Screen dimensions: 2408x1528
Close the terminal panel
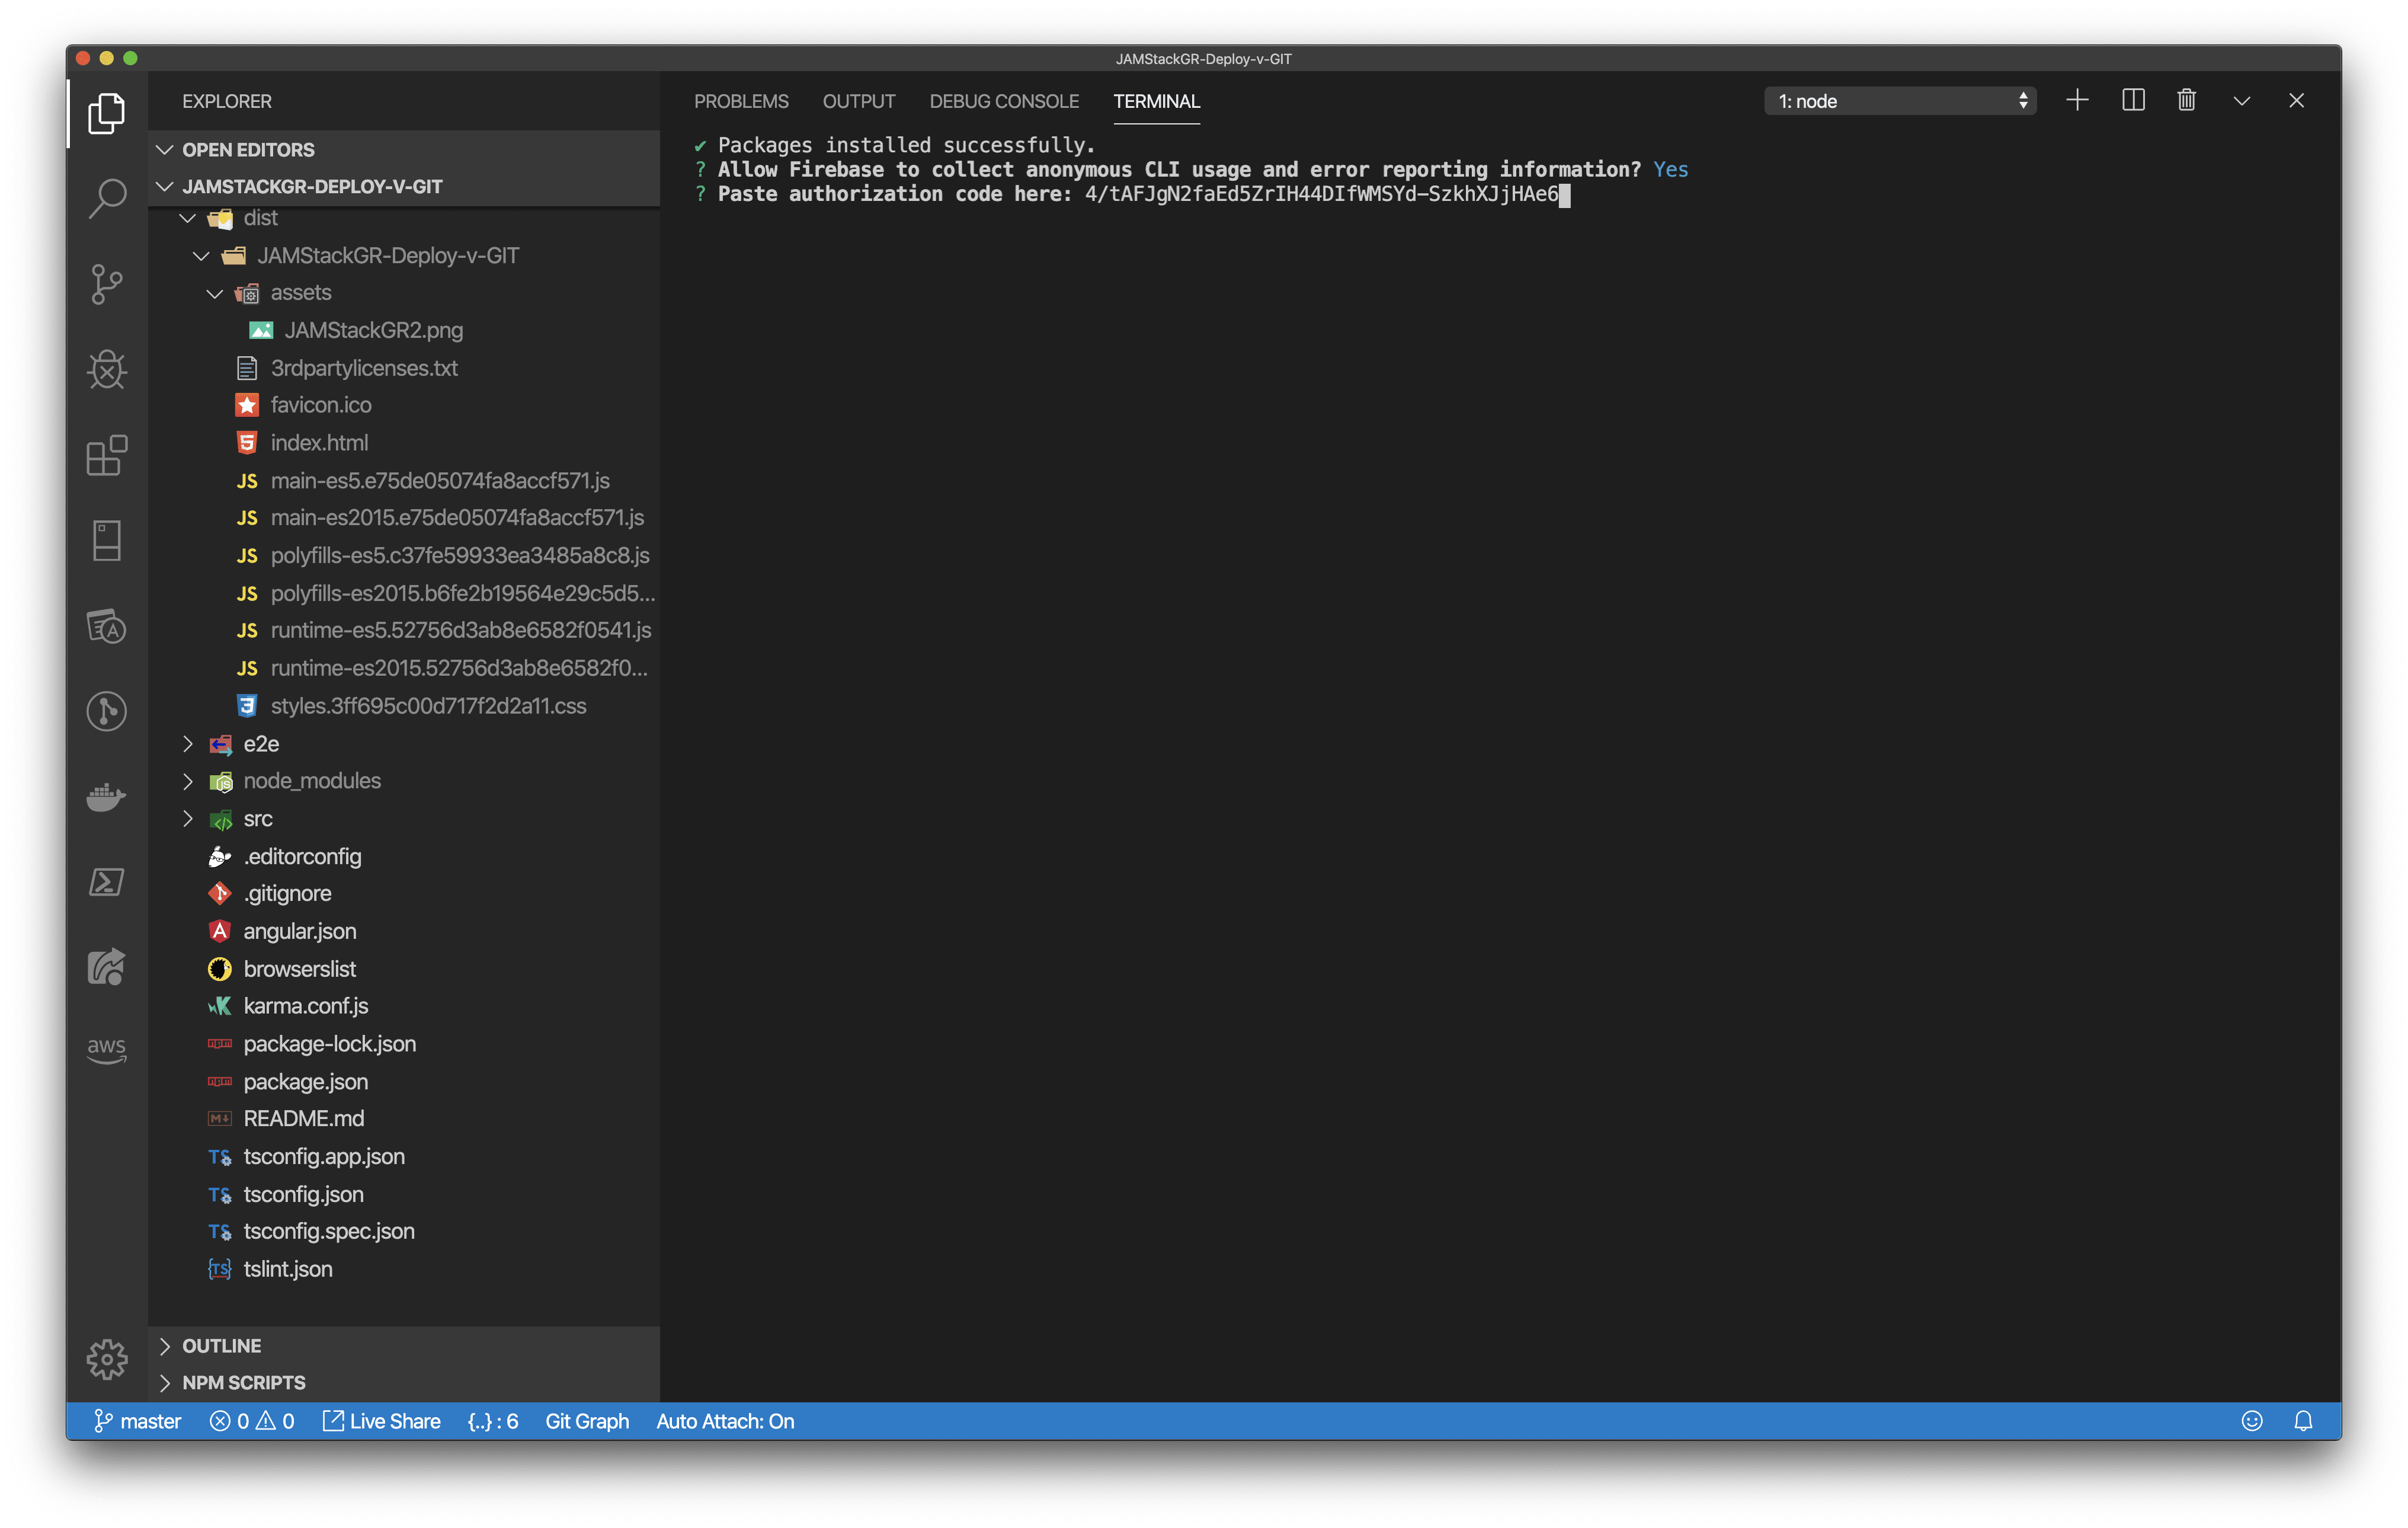coord(2297,101)
